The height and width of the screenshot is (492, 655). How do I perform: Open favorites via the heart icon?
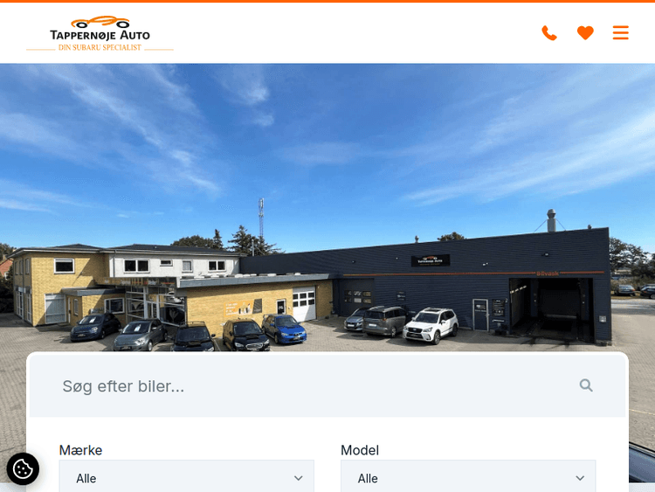[585, 32]
